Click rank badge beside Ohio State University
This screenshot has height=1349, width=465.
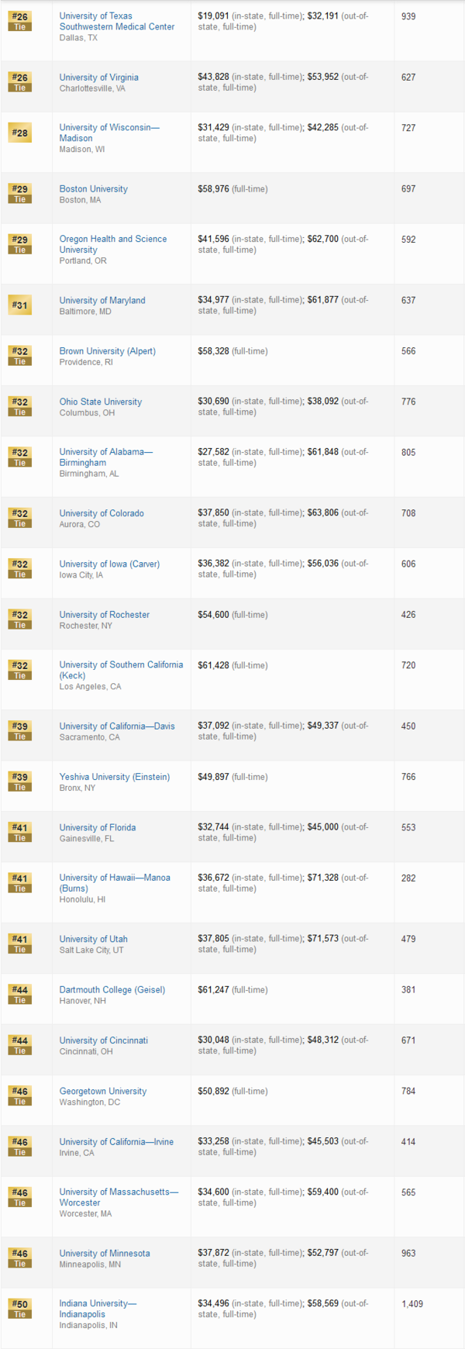coord(20,405)
